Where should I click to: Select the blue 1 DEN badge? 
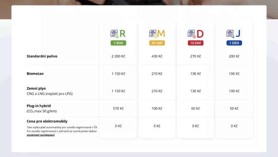tap(234, 43)
